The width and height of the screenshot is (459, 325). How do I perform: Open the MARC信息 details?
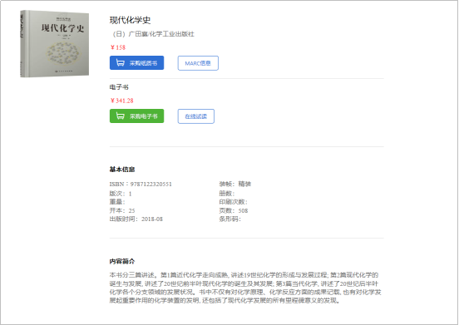pos(198,63)
